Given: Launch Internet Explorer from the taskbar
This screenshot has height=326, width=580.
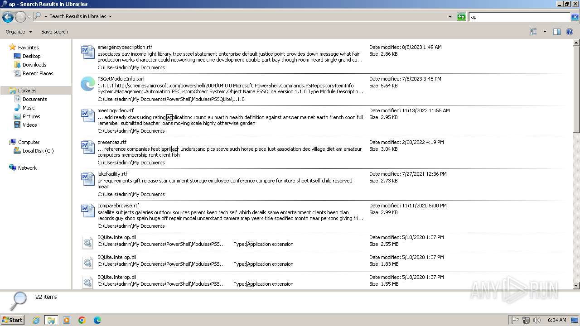Looking at the screenshot, I should click(36, 320).
